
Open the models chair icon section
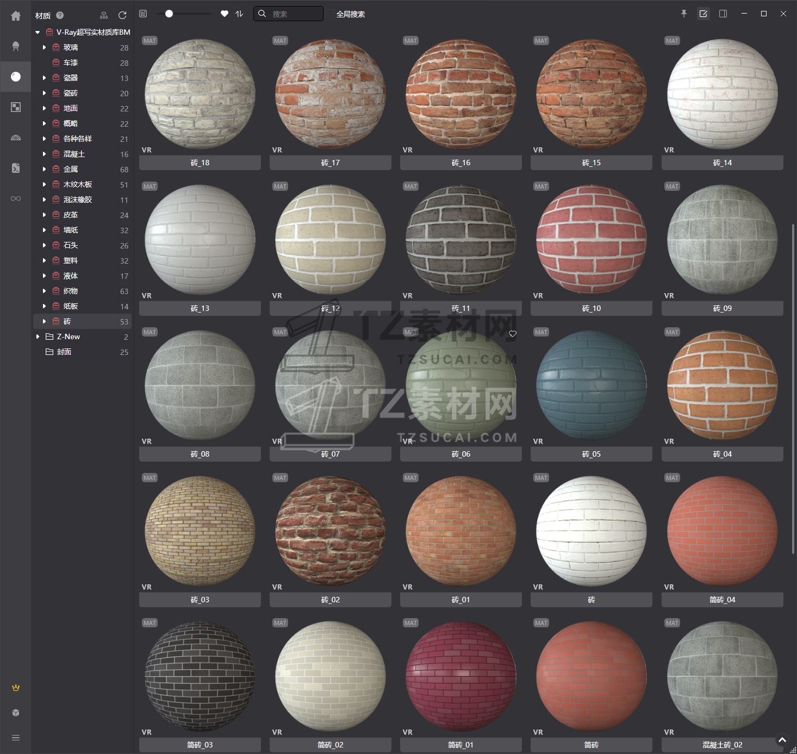16,46
